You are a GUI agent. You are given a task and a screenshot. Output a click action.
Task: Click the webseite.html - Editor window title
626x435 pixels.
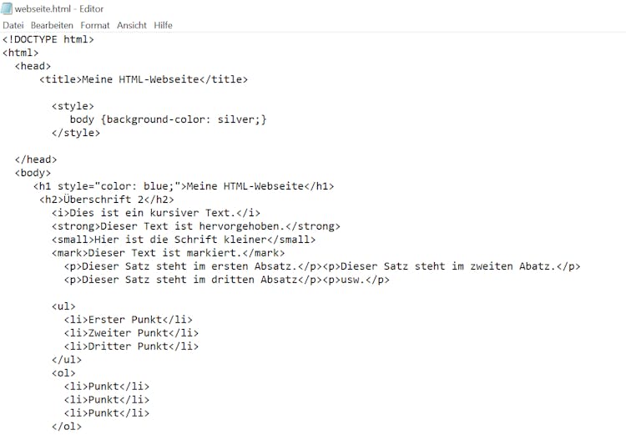pyautogui.click(x=59, y=9)
